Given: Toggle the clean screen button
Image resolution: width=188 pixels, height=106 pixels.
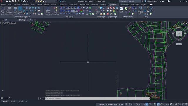Looking at the screenshot, I should [x=183, y=104].
